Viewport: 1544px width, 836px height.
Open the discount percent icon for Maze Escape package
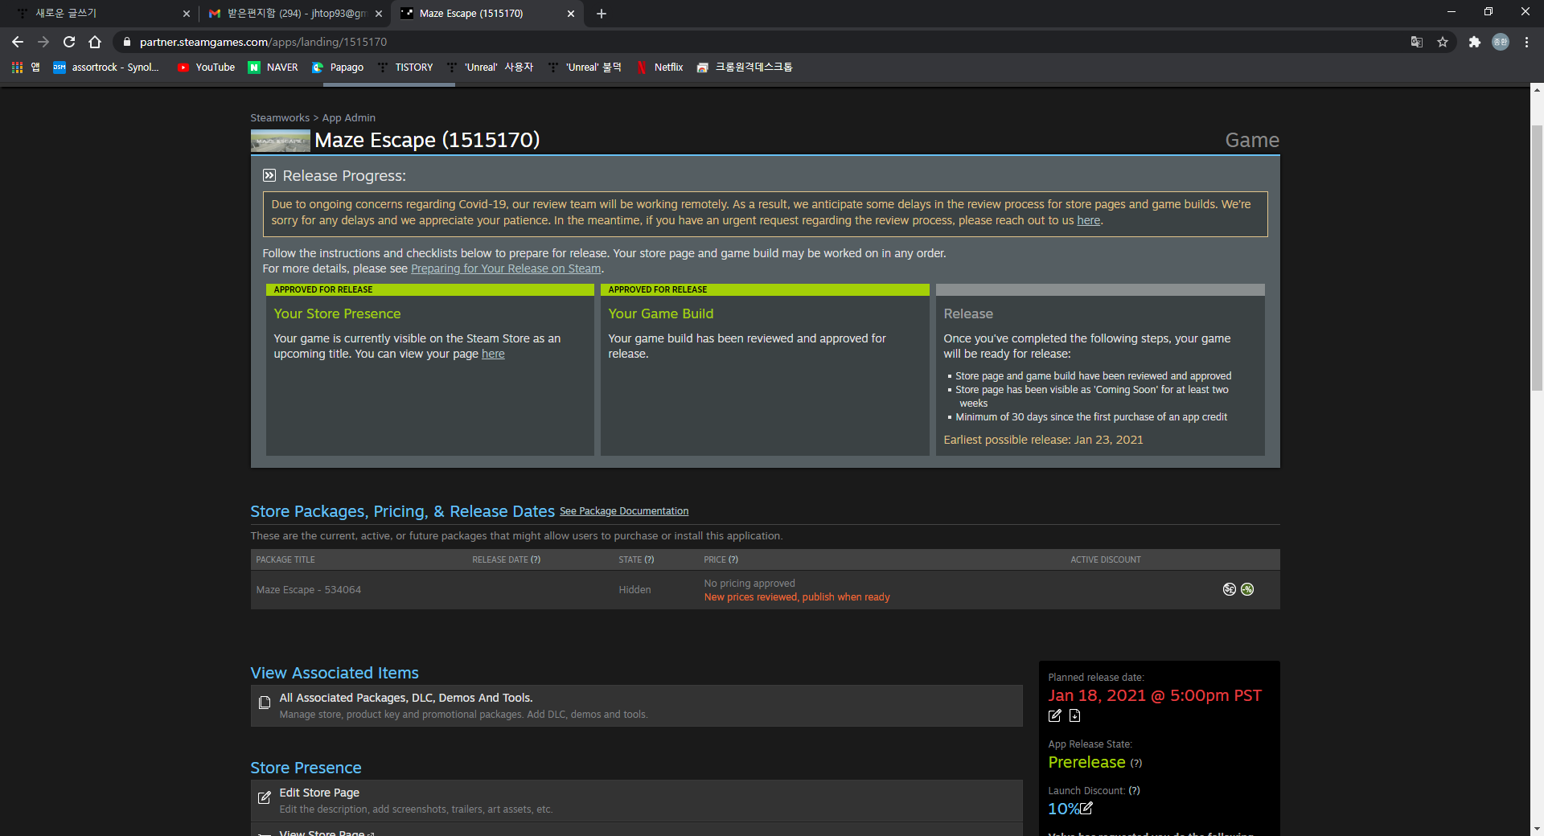(x=1247, y=589)
